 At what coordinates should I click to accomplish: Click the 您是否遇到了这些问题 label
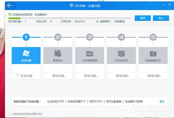pos(27,101)
